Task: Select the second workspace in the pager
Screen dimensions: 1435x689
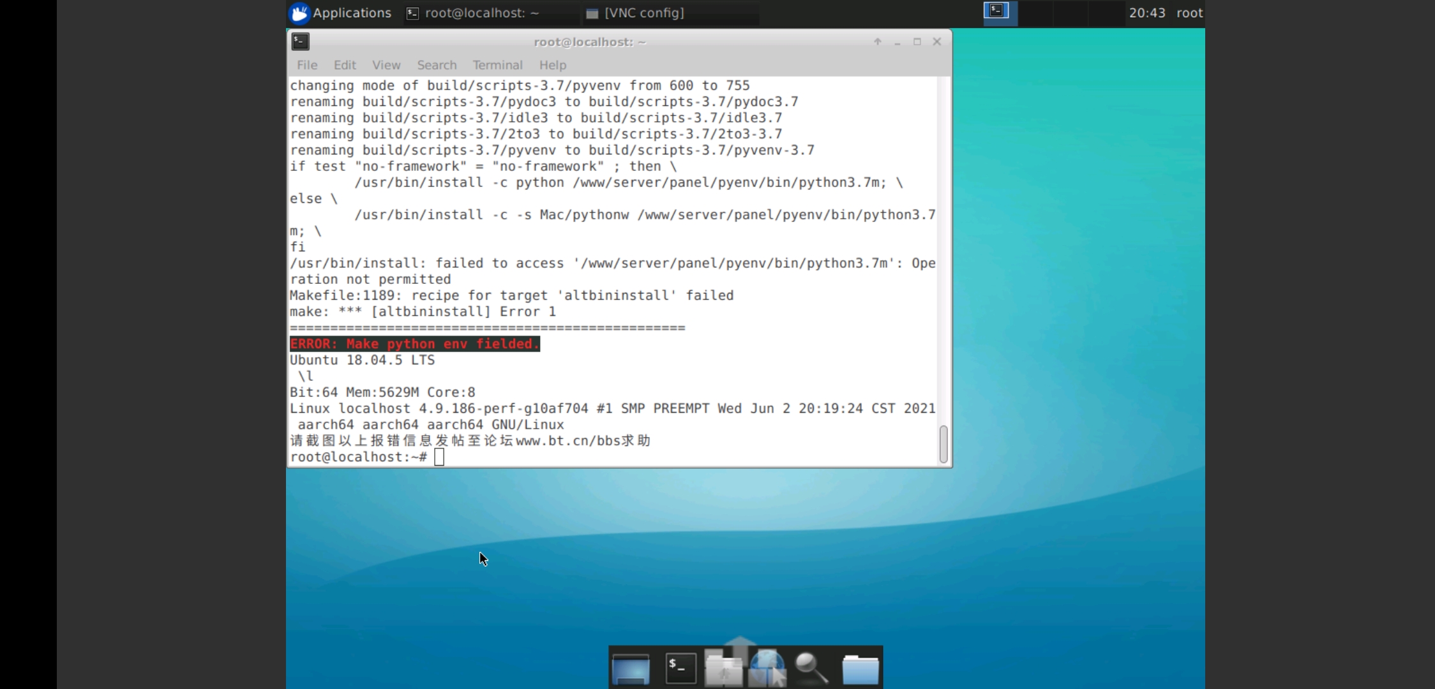Action: coord(1035,13)
